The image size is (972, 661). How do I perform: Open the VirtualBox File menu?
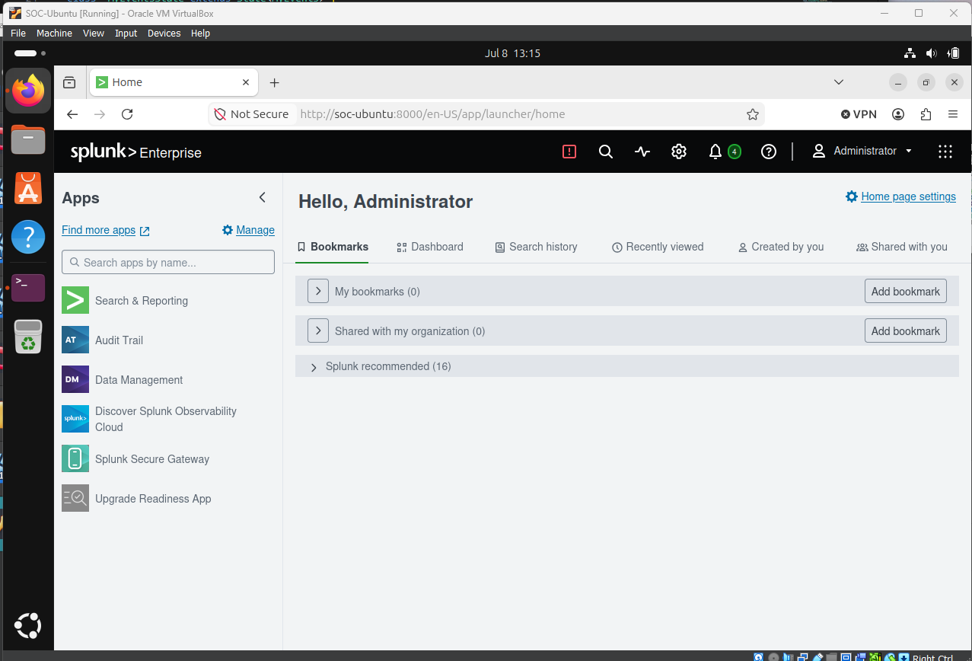pos(18,34)
